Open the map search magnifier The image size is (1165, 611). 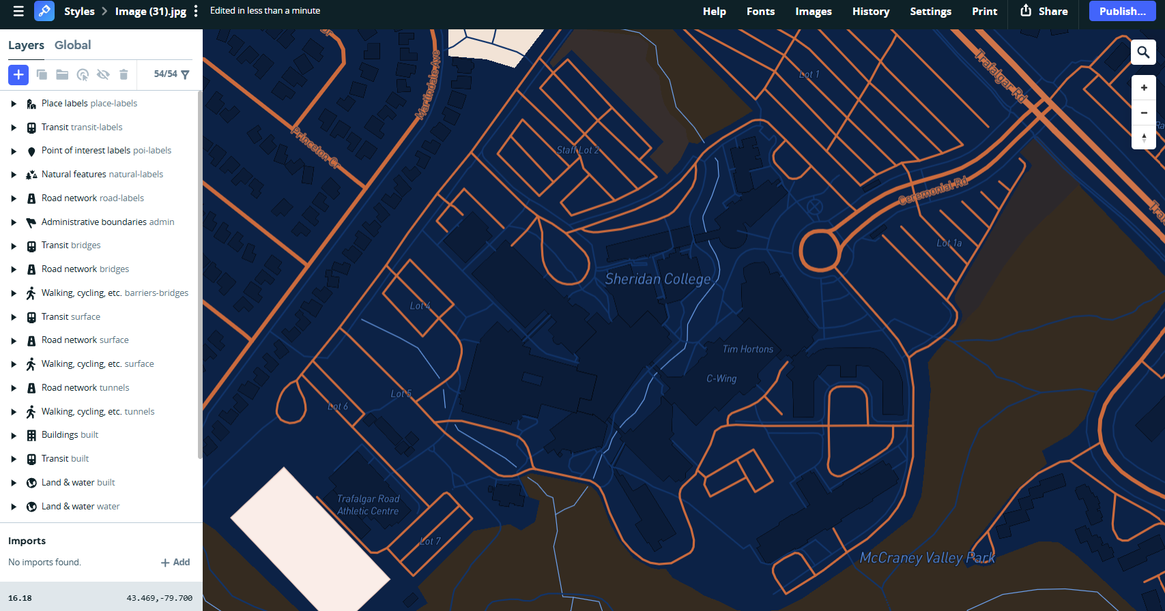pyautogui.click(x=1143, y=53)
